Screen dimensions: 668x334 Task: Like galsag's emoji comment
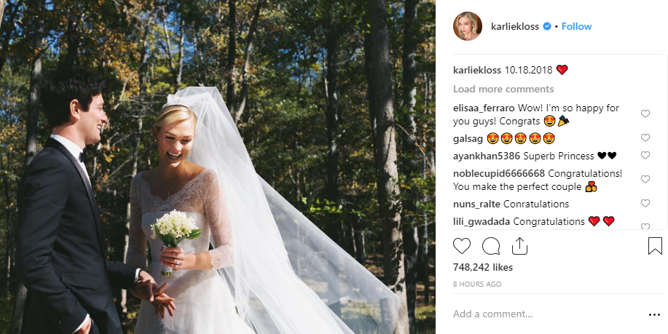tap(645, 138)
